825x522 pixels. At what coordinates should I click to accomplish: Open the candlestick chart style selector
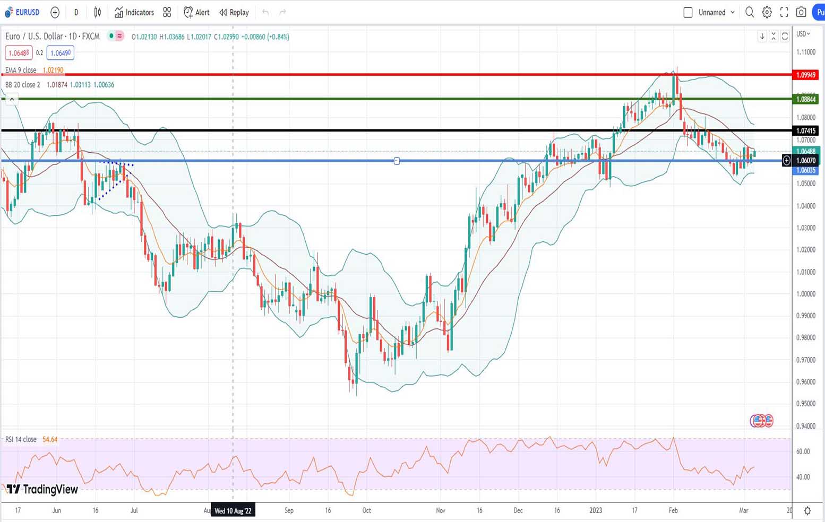tap(98, 12)
